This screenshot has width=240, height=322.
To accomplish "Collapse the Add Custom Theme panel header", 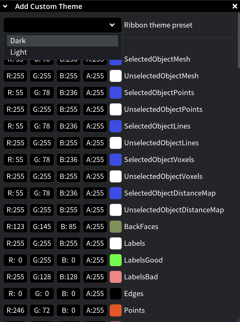I will tap(5, 6).
